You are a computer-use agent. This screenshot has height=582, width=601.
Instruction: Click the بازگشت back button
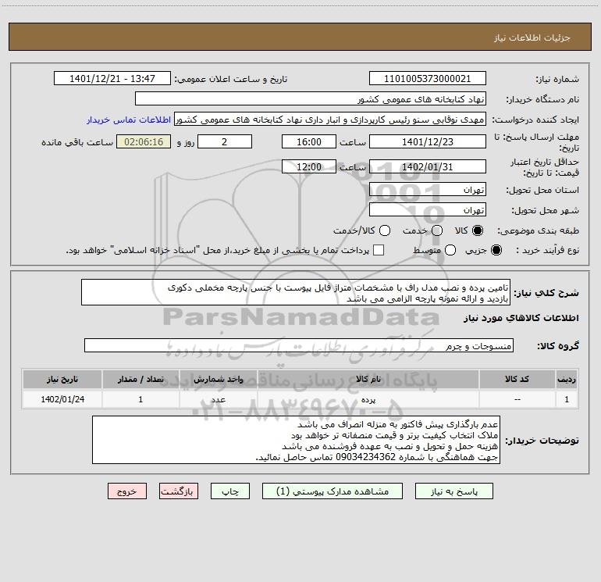179,491
